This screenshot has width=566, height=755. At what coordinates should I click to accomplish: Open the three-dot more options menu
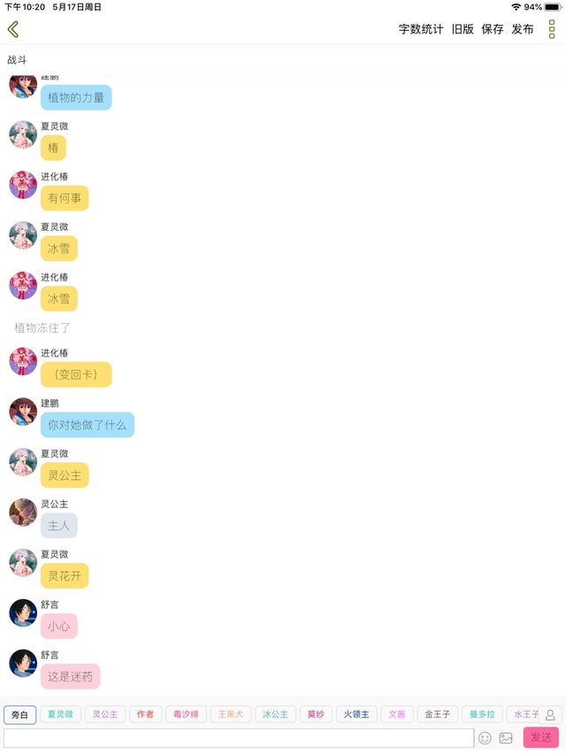[552, 29]
